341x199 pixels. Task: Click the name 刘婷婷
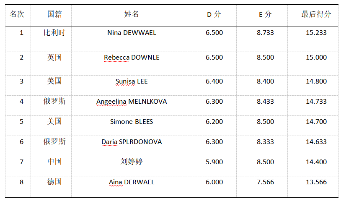pos(132,162)
